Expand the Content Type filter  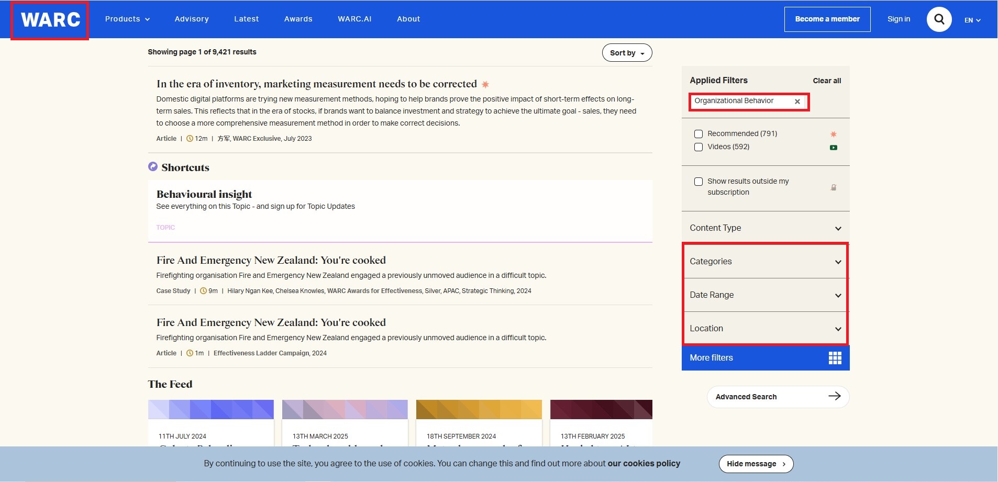click(765, 228)
